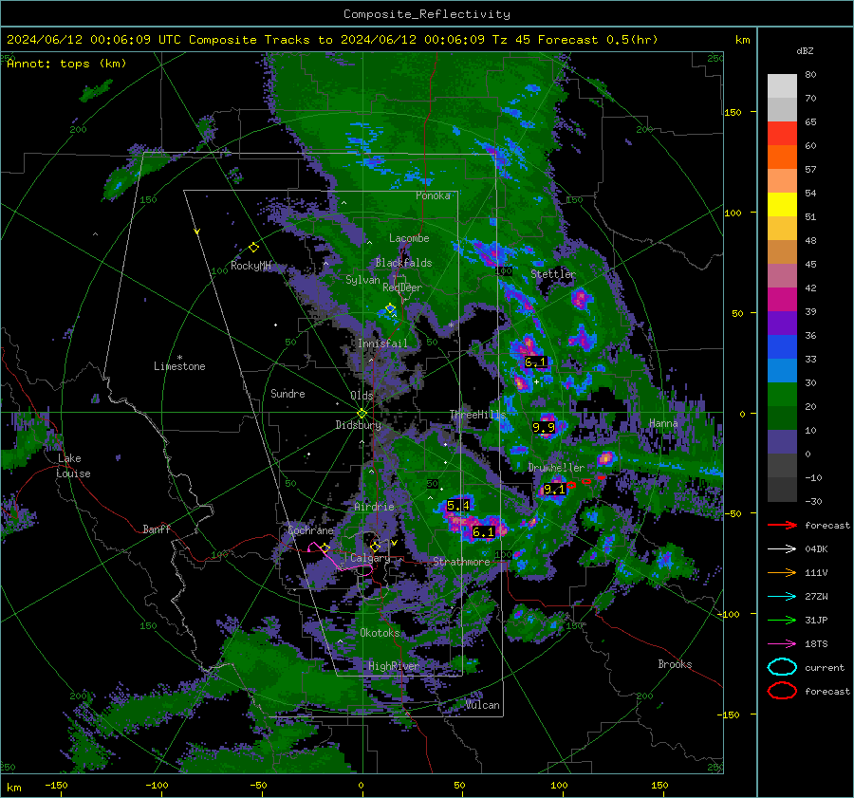Click the '04DK' legend label
Image resolution: width=854 pixels, height=798 pixels.
click(x=816, y=549)
